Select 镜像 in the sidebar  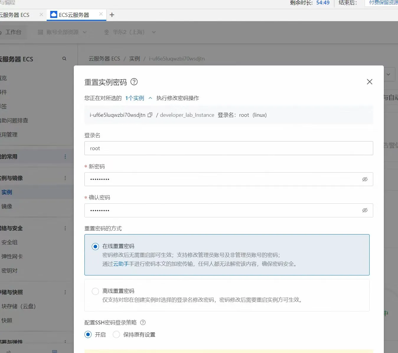(7, 206)
